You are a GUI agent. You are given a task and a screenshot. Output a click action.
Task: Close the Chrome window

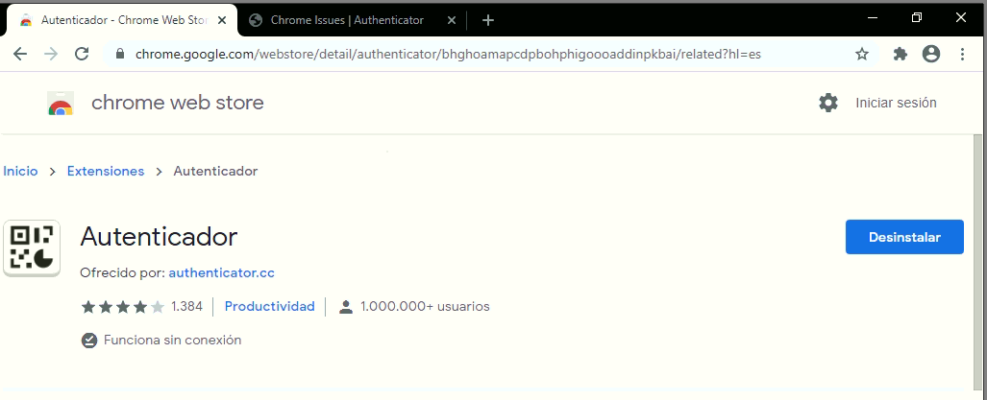click(x=960, y=18)
